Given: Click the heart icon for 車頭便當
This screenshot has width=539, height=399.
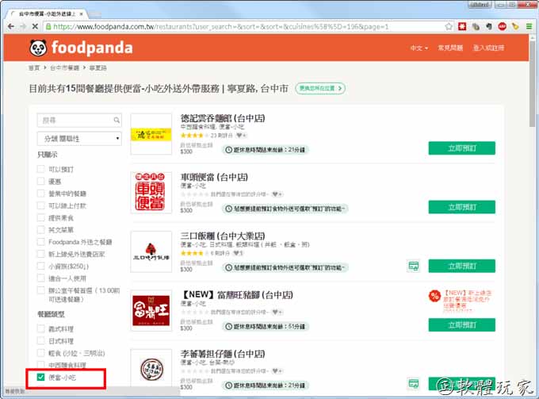Looking at the screenshot, I should (x=277, y=194).
